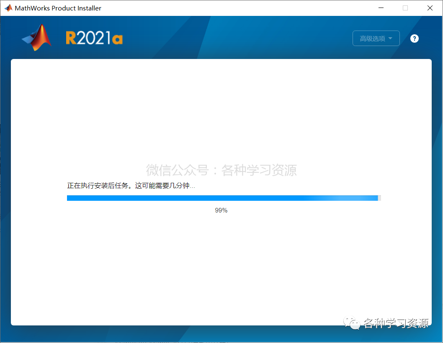The width and height of the screenshot is (443, 343).
Task: Click the 正在执行安装后任务 status message
Action: point(131,185)
